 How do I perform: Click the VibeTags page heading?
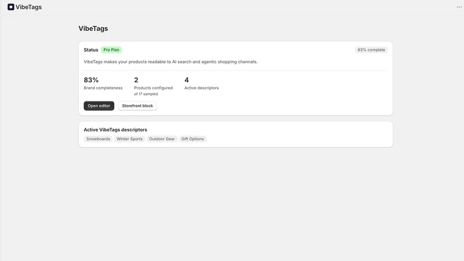click(x=93, y=28)
